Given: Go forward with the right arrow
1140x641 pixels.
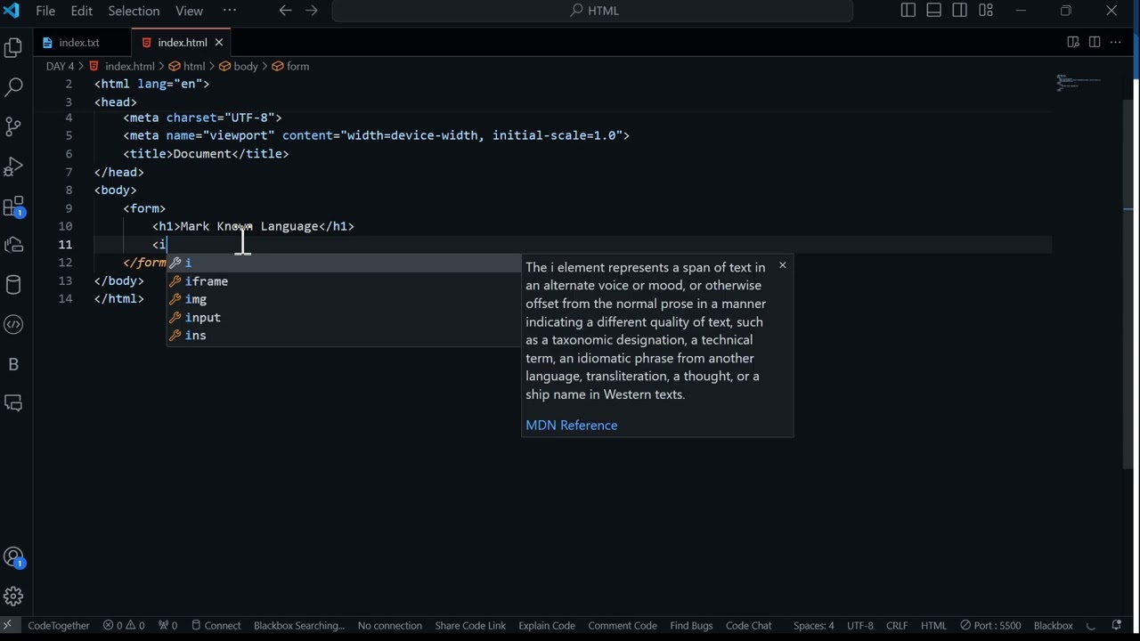Looking at the screenshot, I should click(x=312, y=11).
